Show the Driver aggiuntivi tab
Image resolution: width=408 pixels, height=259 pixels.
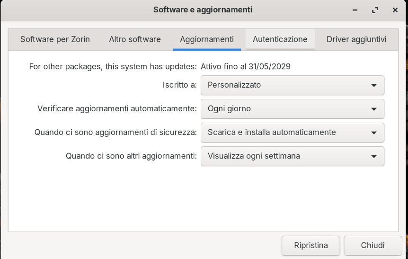pyautogui.click(x=356, y=39)
